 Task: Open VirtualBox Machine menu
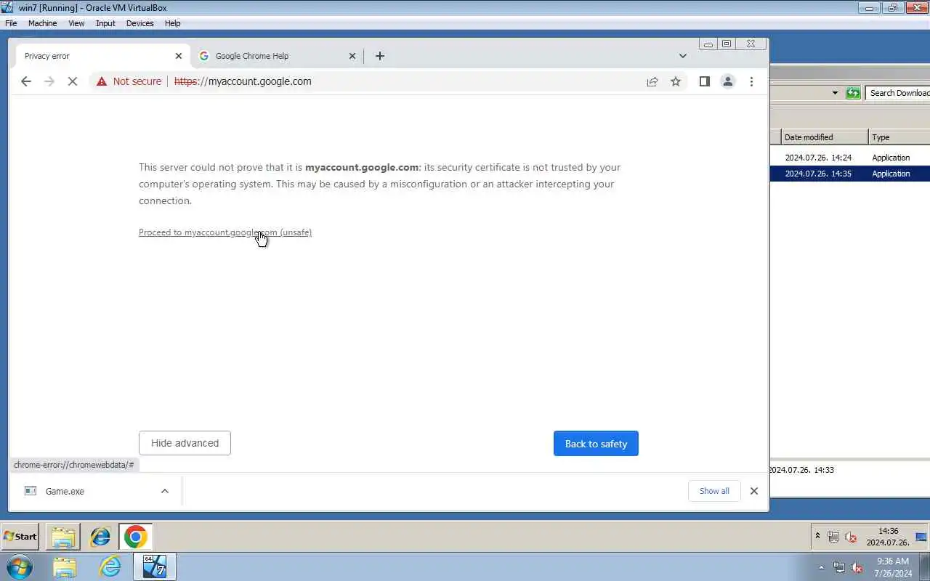tap(42, 23)
